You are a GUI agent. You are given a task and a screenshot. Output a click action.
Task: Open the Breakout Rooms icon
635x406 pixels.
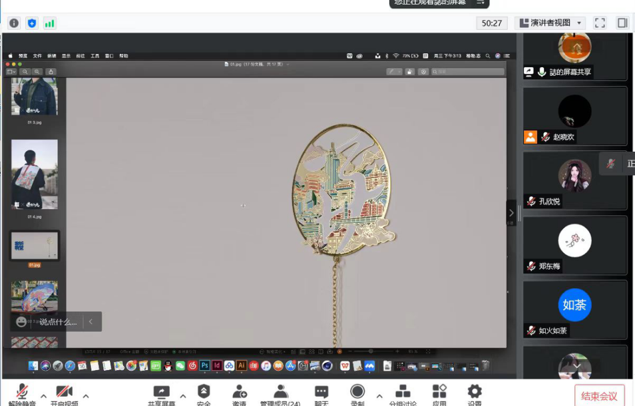pyautogui.click(x=403, y=392)
